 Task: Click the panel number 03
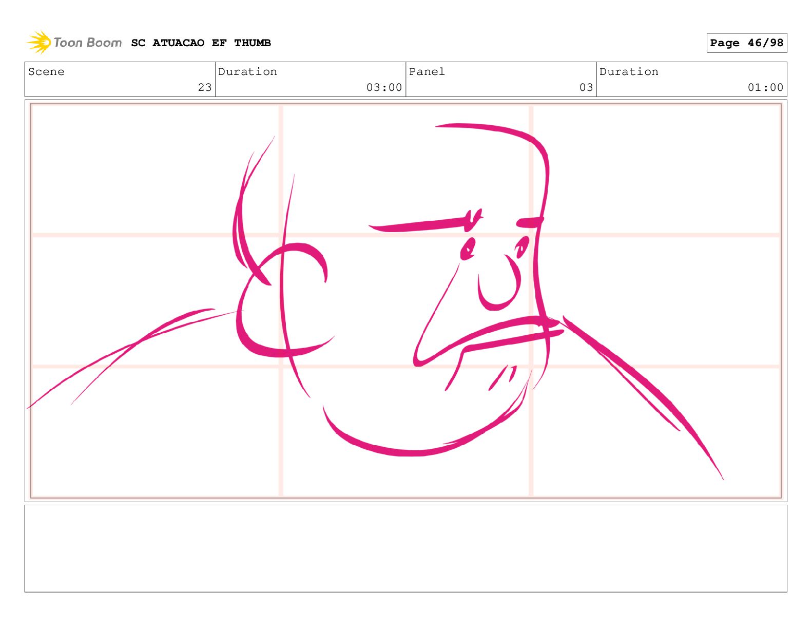586,87
